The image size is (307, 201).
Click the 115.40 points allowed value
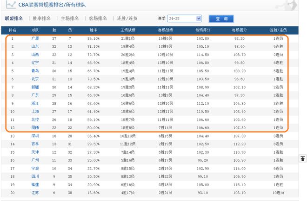pos(240,185)
